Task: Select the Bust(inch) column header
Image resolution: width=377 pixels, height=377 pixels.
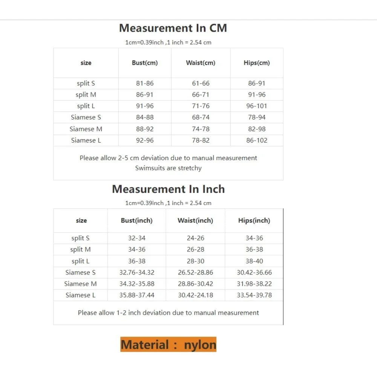Action: click(x=136, y=221)
